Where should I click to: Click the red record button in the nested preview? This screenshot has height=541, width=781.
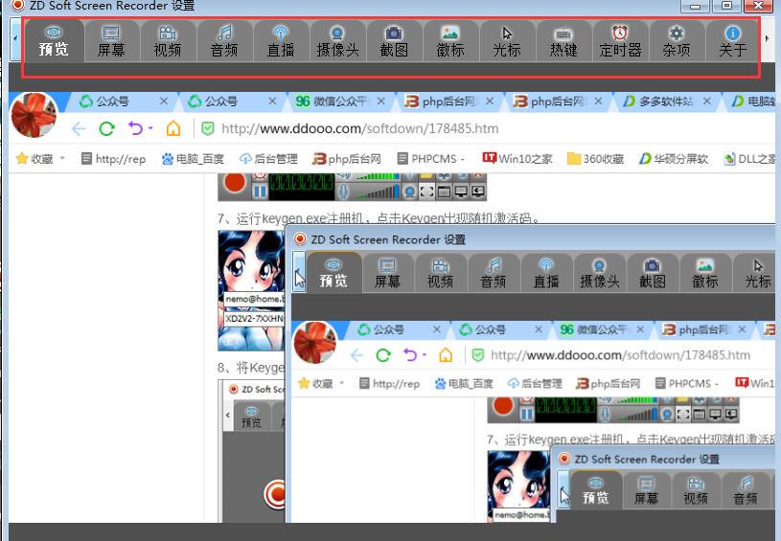tap(502, 407)
